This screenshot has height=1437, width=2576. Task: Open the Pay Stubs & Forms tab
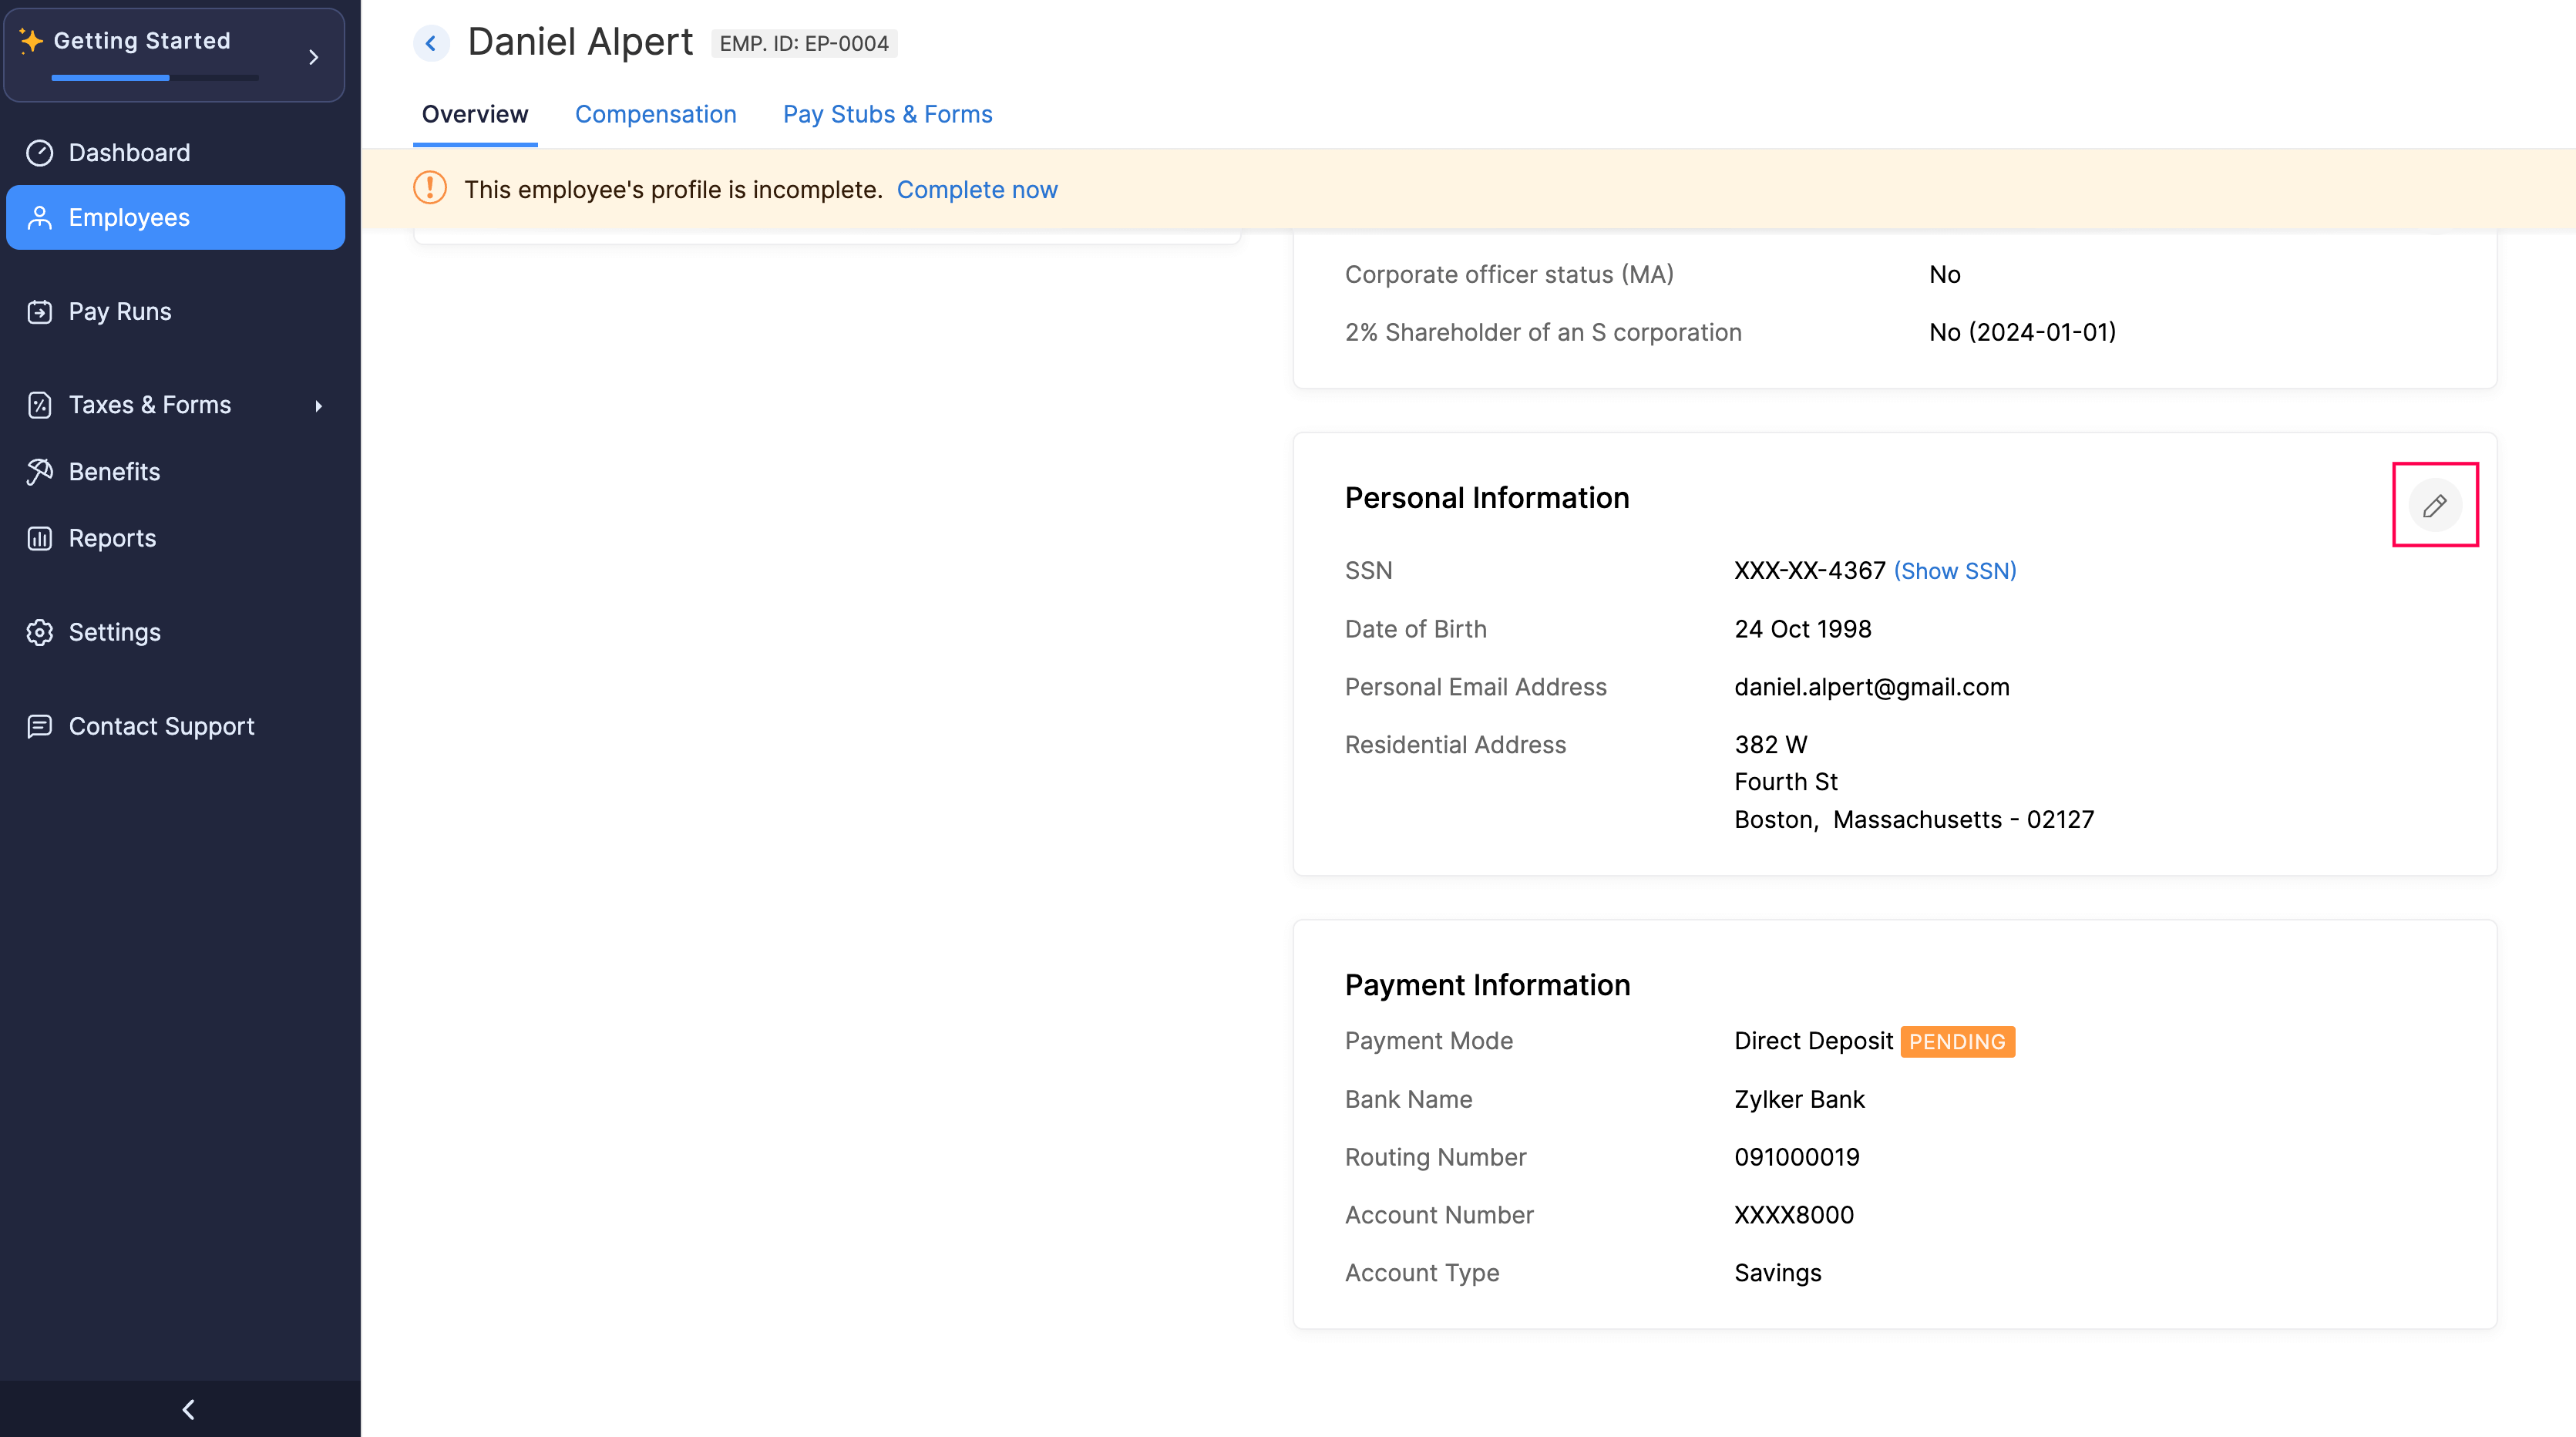tap(887, 114)
